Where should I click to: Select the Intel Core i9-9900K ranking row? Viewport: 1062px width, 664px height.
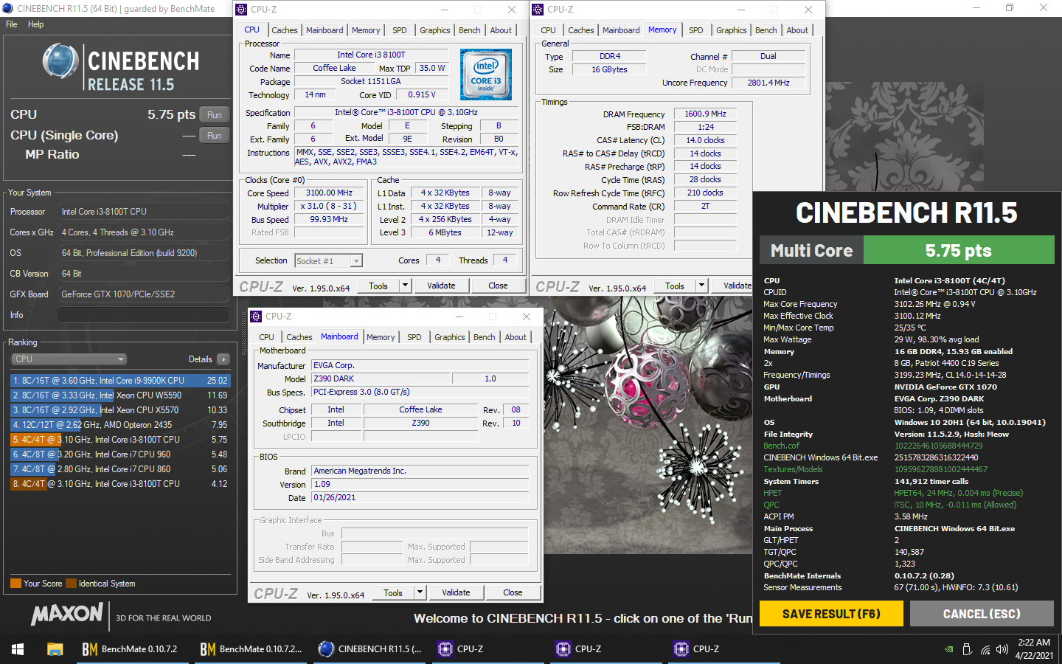coord(119,381)
